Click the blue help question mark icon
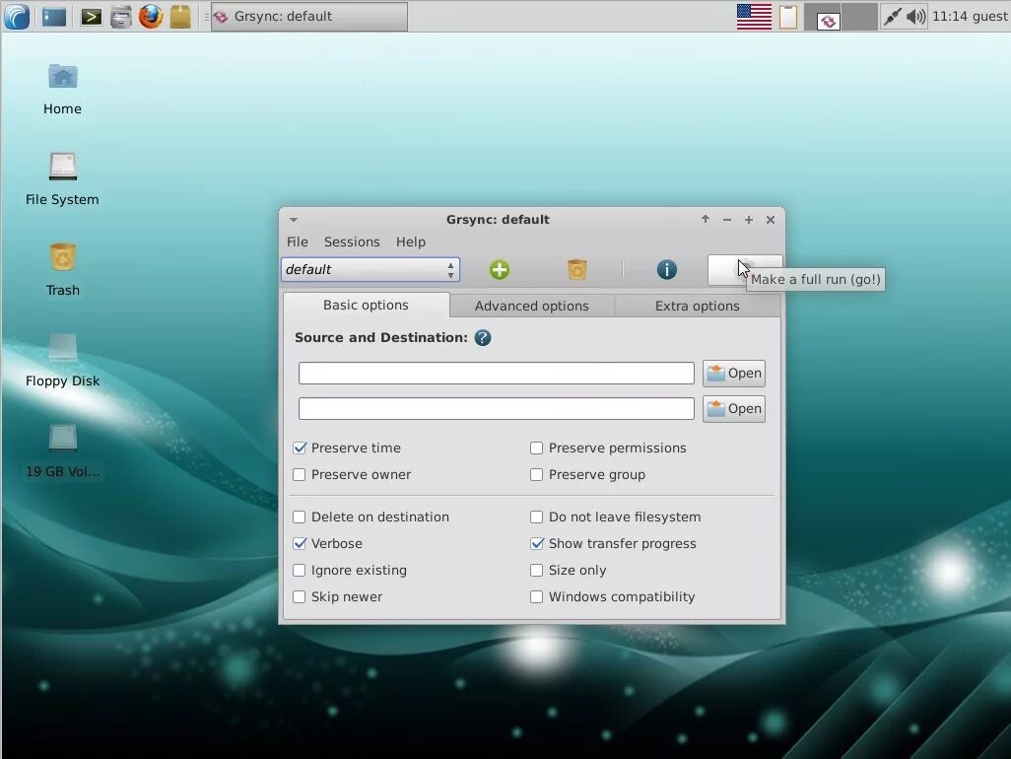Screen dimensions: 1011x759 [x=482, y=338]
